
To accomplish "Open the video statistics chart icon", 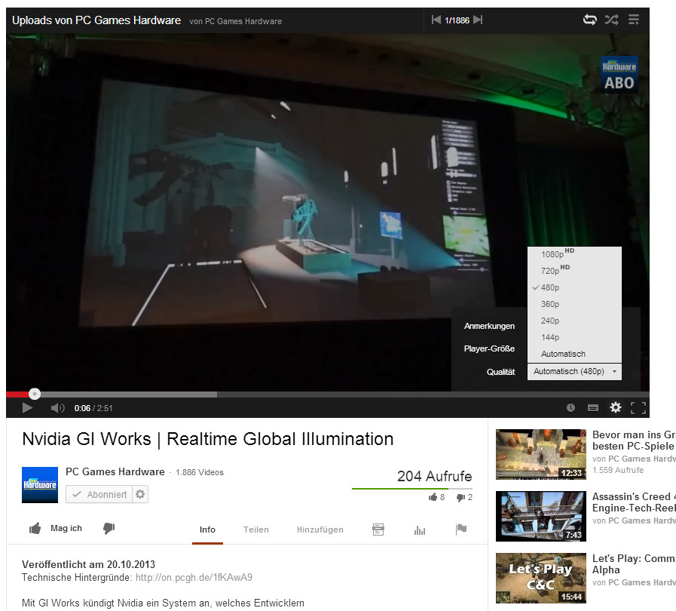I will [x=420, y=530].
